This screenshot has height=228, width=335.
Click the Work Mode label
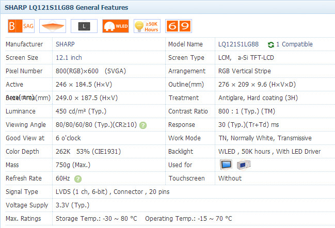(184, 138)
